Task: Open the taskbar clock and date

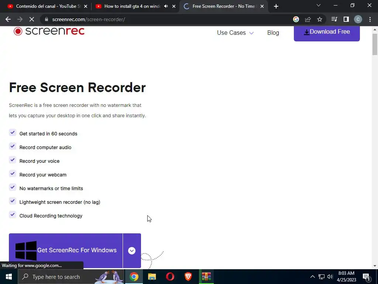Action: [346, 277]
